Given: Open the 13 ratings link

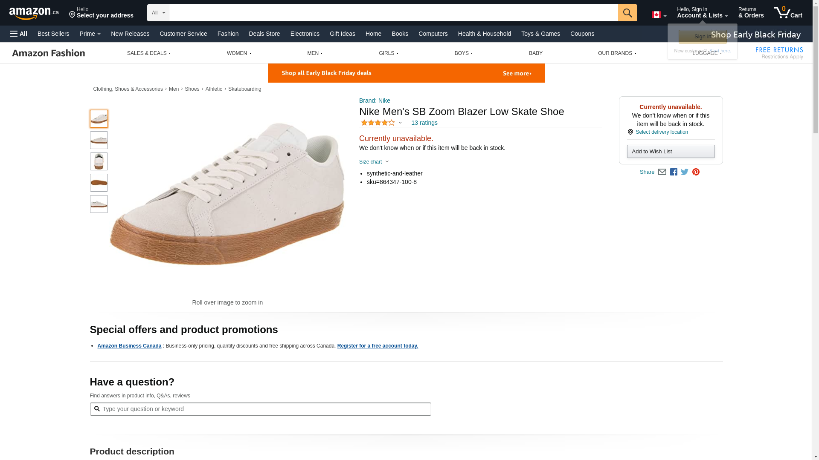Looking at the screenshot, I should coord(424,123).
